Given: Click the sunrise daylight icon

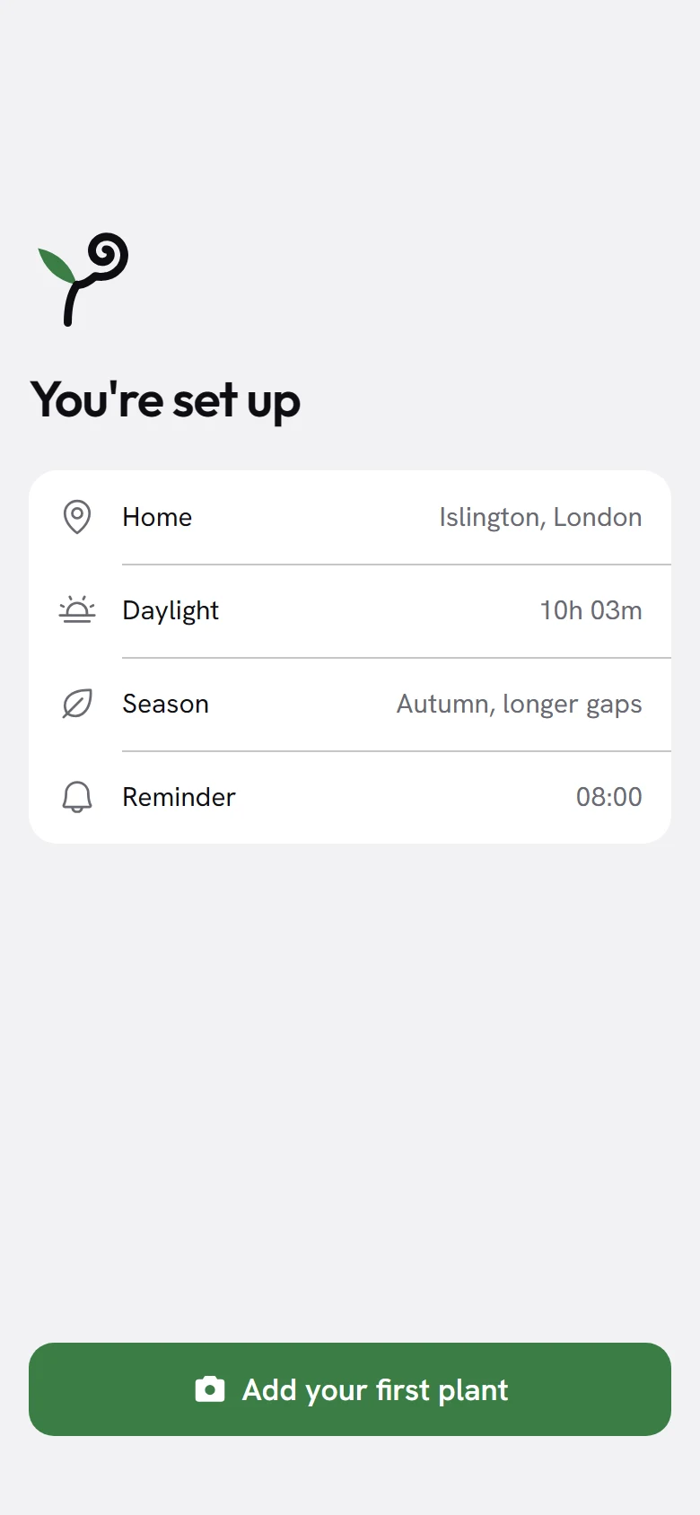Looking at the screenshot, I should [x=77, y=610].
